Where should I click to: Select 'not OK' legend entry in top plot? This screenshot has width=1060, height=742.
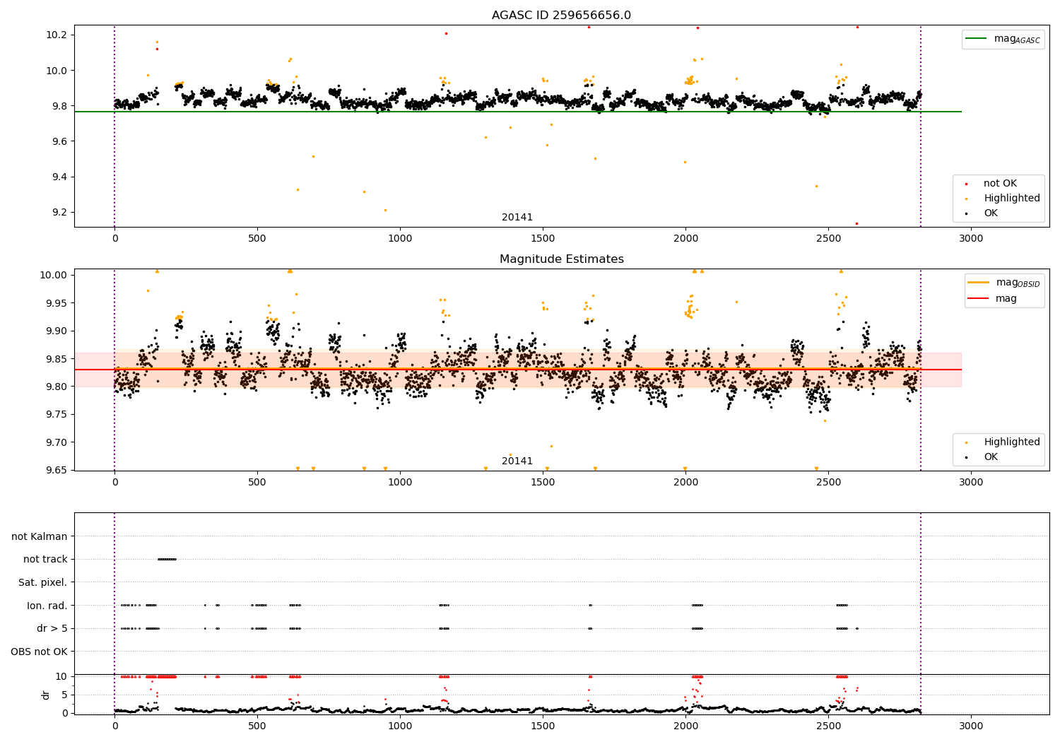[1000, 184]
